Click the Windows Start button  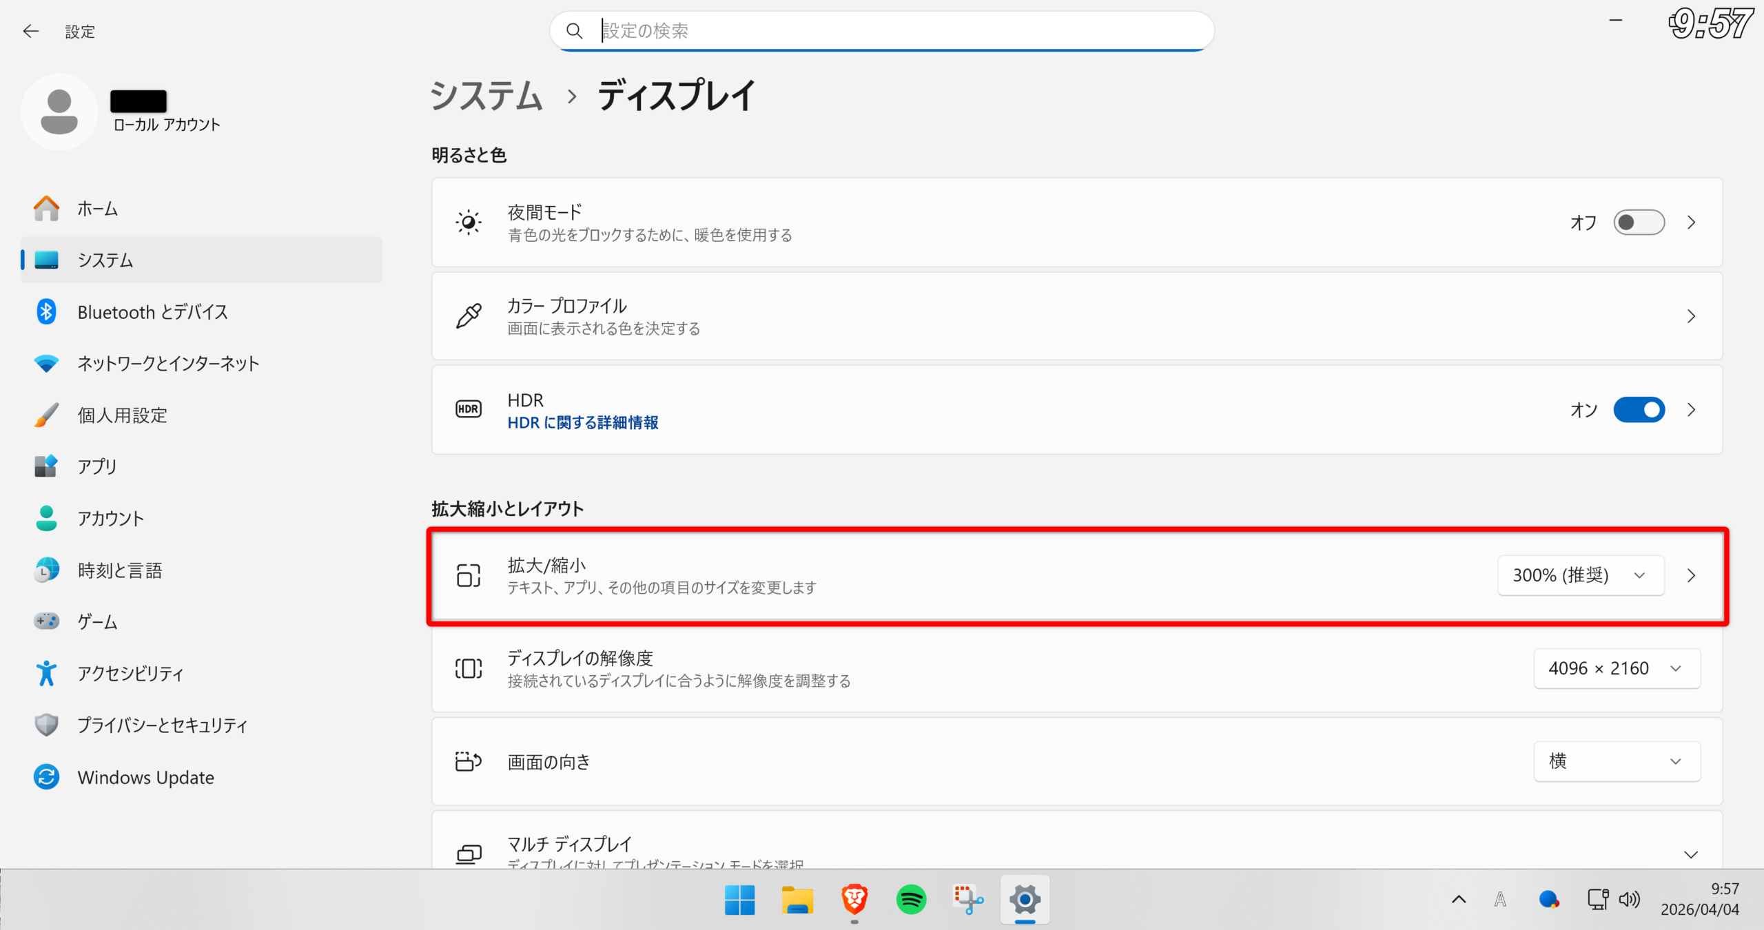pos(739,899)
